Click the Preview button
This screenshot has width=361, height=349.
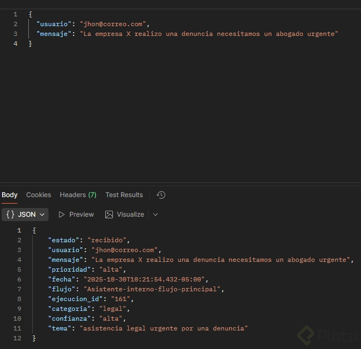click(x=76, y=215)
